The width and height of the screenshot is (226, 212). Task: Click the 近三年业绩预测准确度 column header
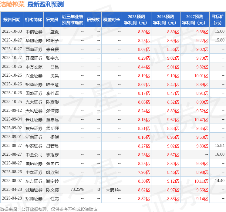[73, 20]
